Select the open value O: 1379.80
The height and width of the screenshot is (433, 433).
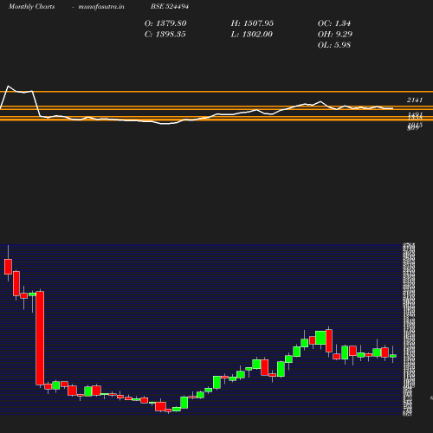click(165, 23)
